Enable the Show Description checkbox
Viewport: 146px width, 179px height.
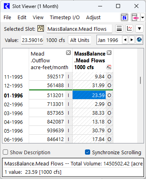6,152
